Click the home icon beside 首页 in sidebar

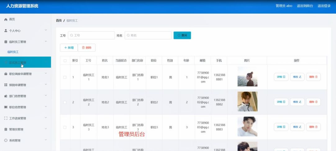(x=6, y=19)
